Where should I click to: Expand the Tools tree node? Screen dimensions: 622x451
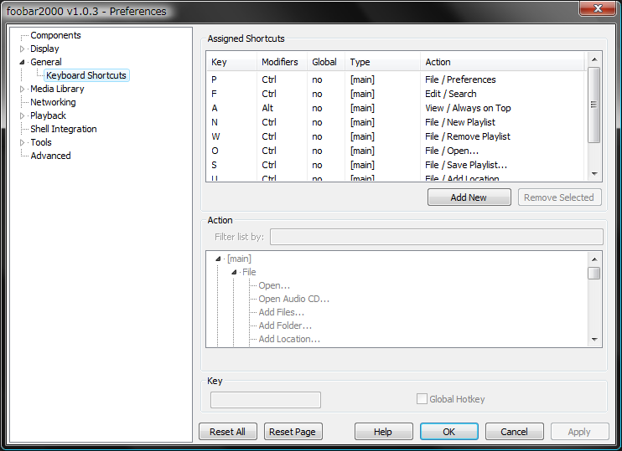(x=22, y=142)
